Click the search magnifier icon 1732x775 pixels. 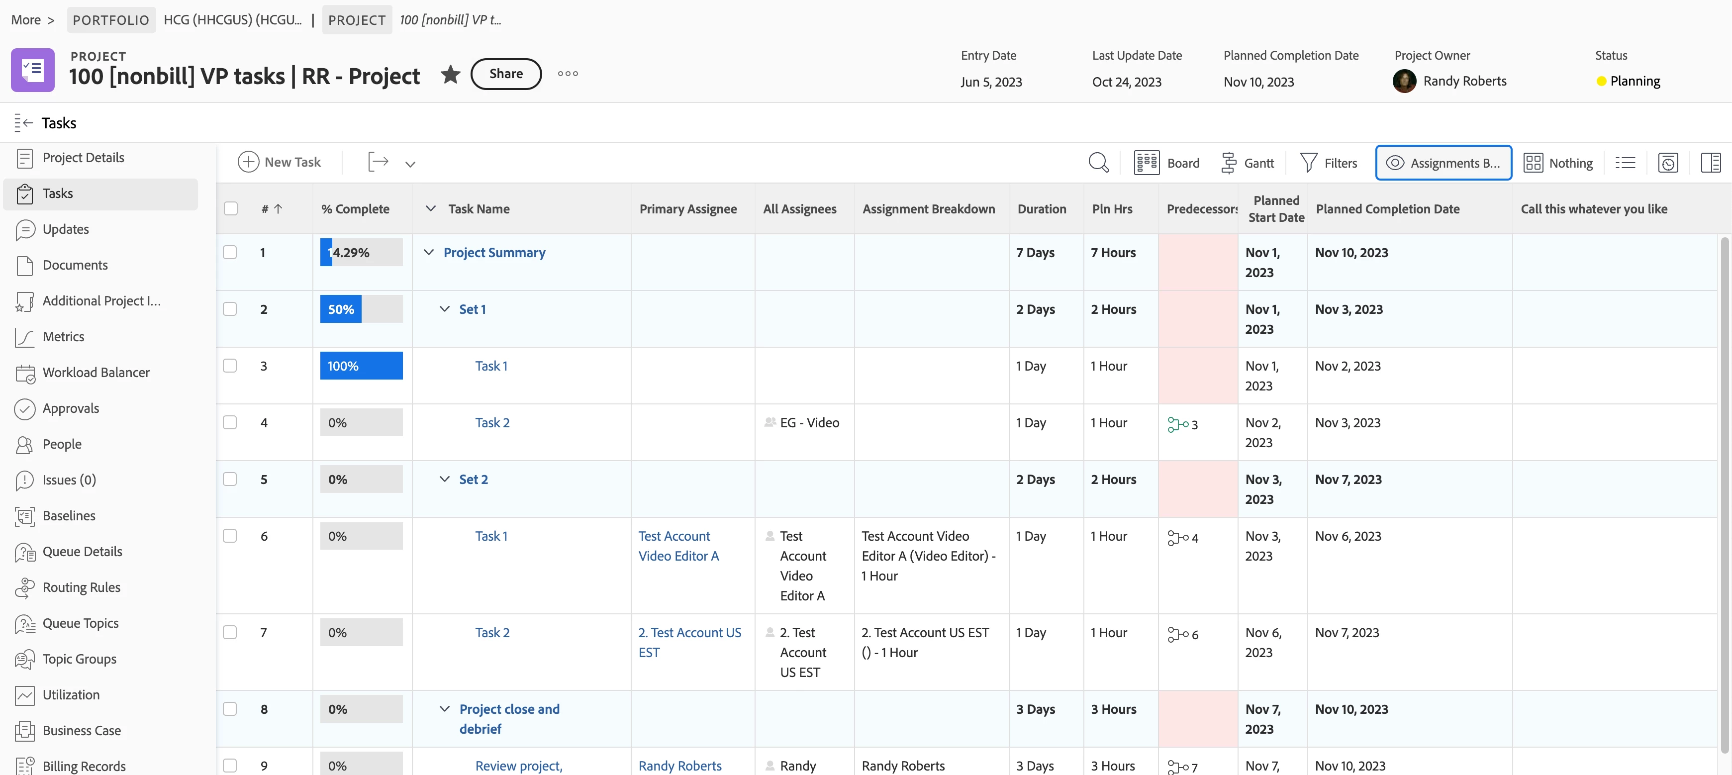[x=1098, y=163]
